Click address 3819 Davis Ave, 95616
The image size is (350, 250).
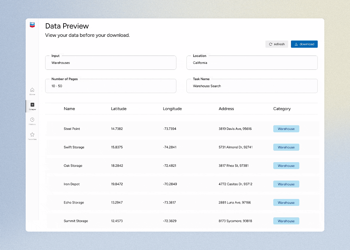click(x=235, y=129)
